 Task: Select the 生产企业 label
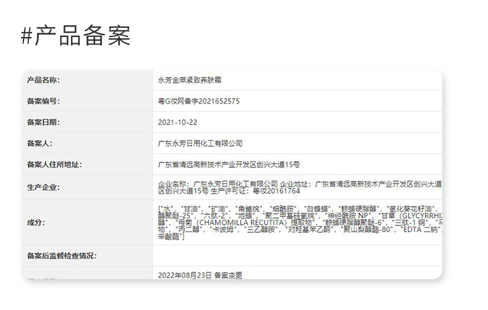(43, 187)
